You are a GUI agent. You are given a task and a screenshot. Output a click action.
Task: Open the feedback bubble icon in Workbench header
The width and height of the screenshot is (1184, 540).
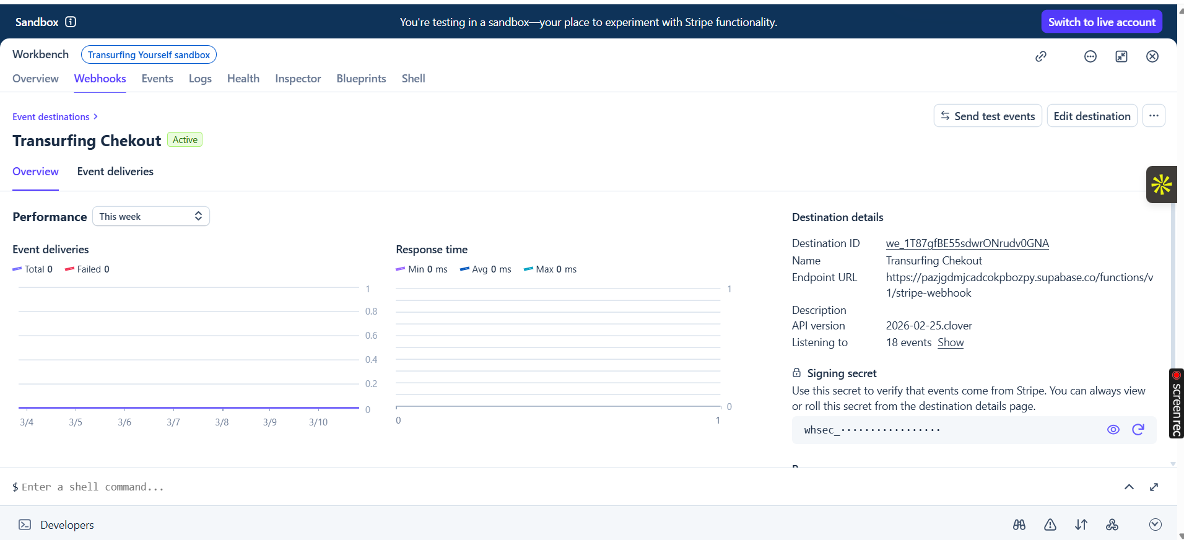point(1090,56)
